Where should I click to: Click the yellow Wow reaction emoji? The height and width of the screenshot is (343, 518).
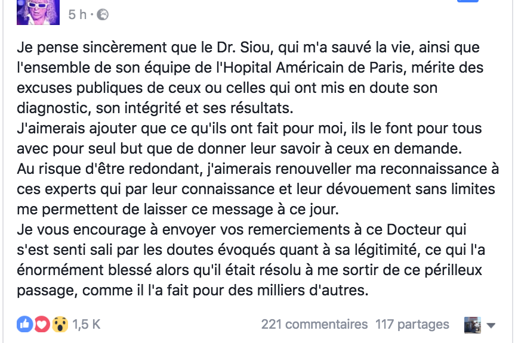point(58,325)
